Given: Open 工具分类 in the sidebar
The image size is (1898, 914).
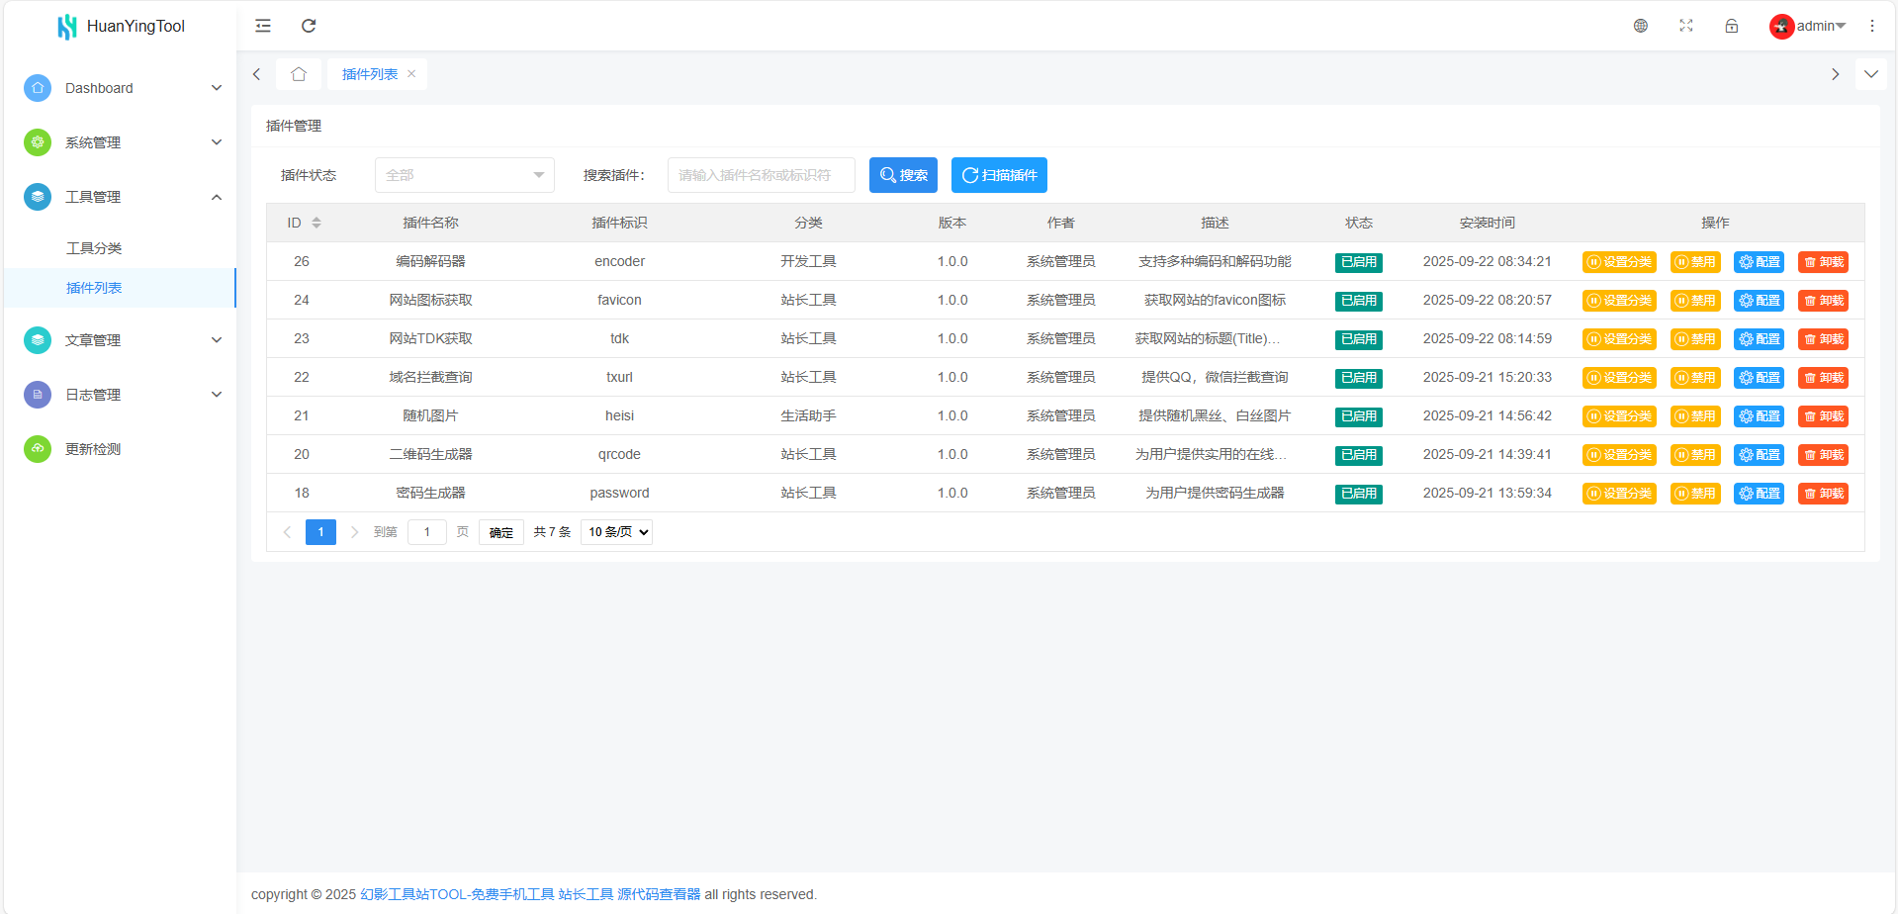Looking at the screenshot, I should point(94,248).
